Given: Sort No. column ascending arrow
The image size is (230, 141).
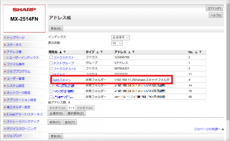Looking at the screenshot, I should coord(196,52).
